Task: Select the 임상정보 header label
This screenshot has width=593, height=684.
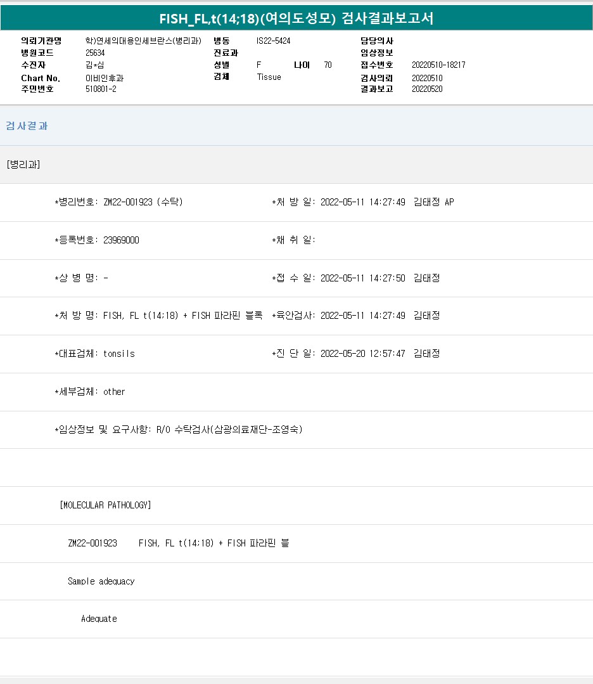Action: (377, 53)
